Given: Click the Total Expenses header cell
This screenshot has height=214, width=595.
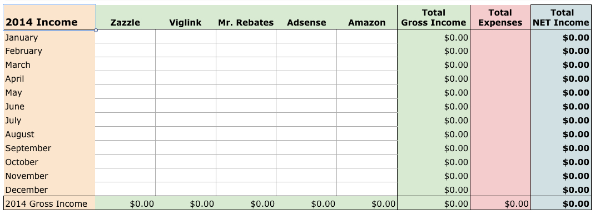Looking at the screenshot, I should pyautogui.click(x=500, y=17).
